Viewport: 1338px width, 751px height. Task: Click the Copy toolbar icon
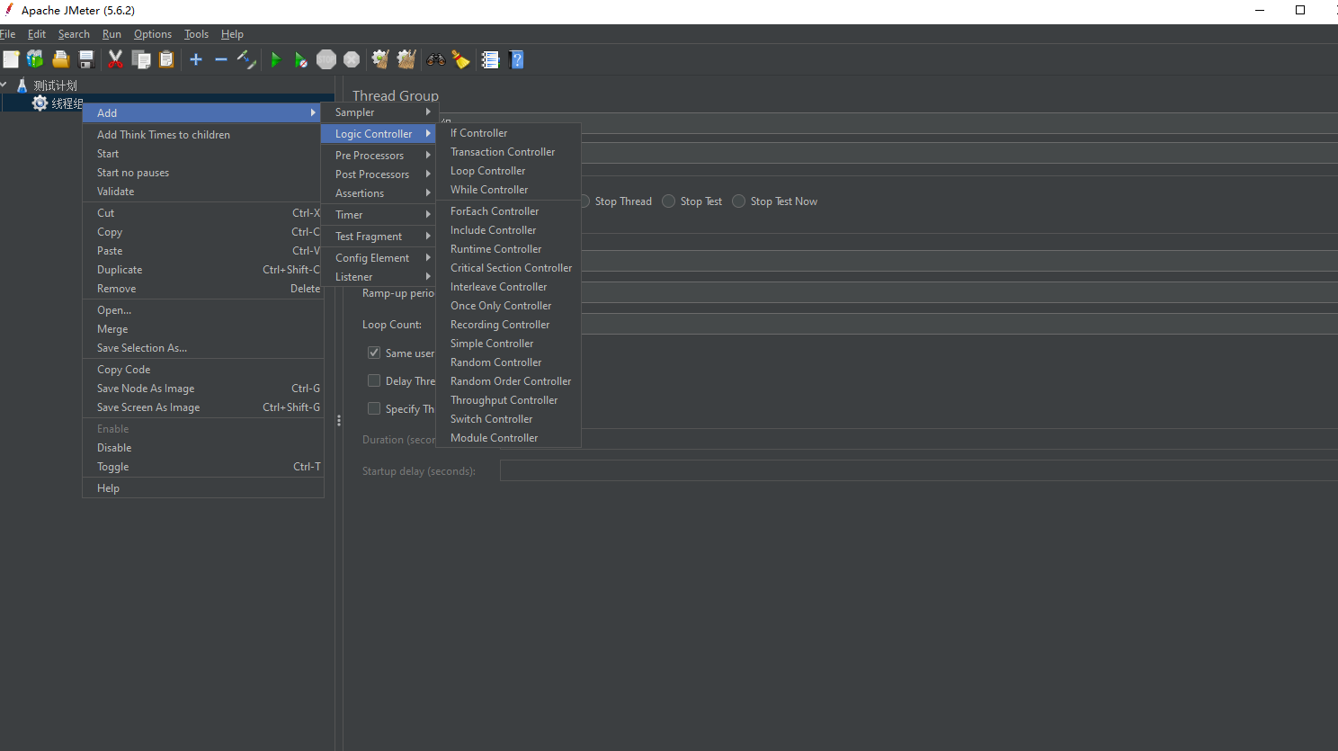[x=141, y=59]
